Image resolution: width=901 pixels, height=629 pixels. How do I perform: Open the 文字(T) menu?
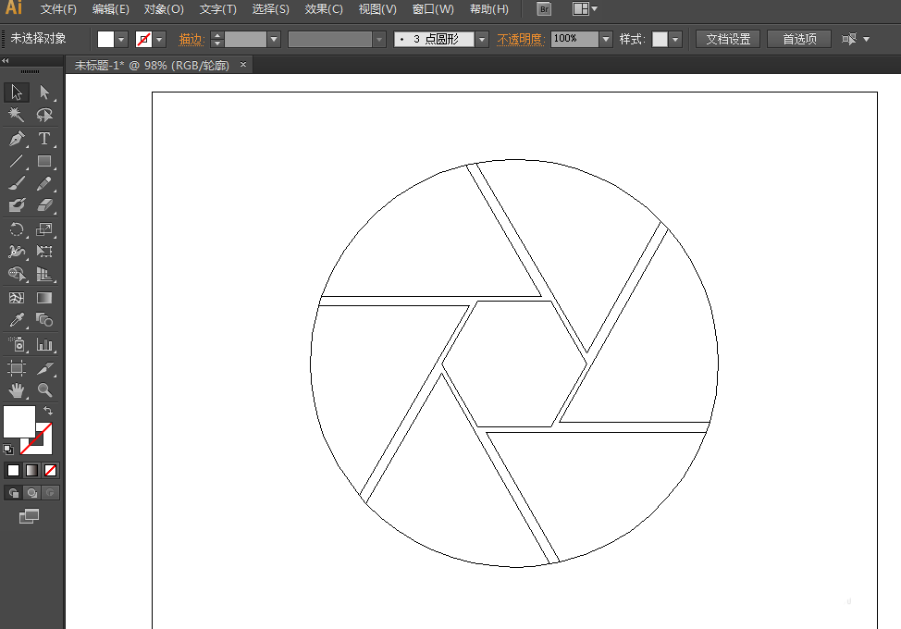[x=217, y=9]
